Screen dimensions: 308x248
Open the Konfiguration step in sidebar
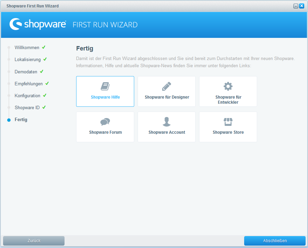point(27,96)
